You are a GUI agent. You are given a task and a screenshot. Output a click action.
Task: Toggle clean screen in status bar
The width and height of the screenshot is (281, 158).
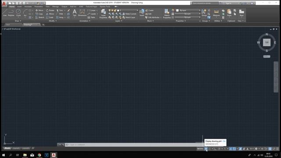[x=274, y=149]
